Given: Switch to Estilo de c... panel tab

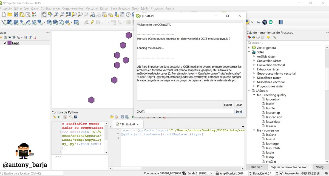Looking at the screenshot, I should point(257,167).
